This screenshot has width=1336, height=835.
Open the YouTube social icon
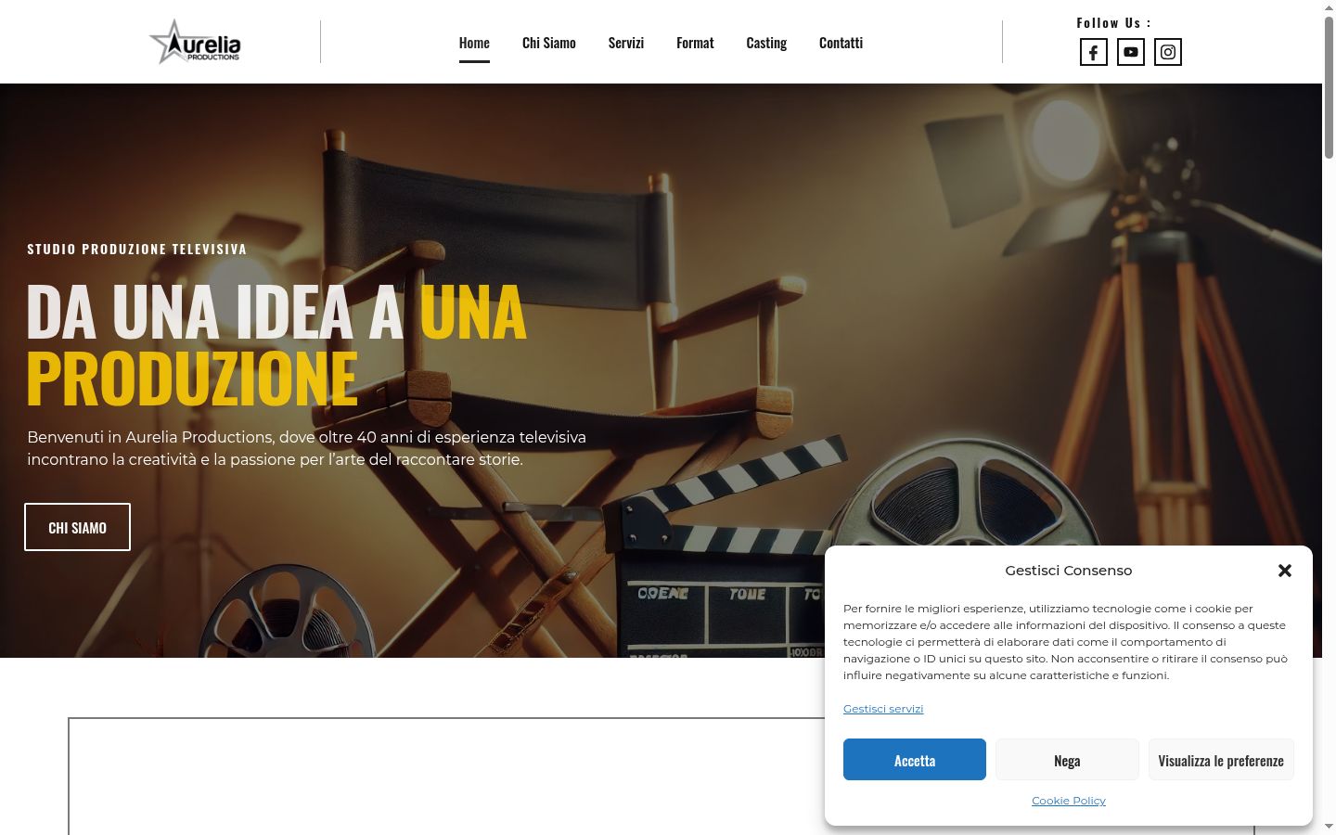(1131, 52)
